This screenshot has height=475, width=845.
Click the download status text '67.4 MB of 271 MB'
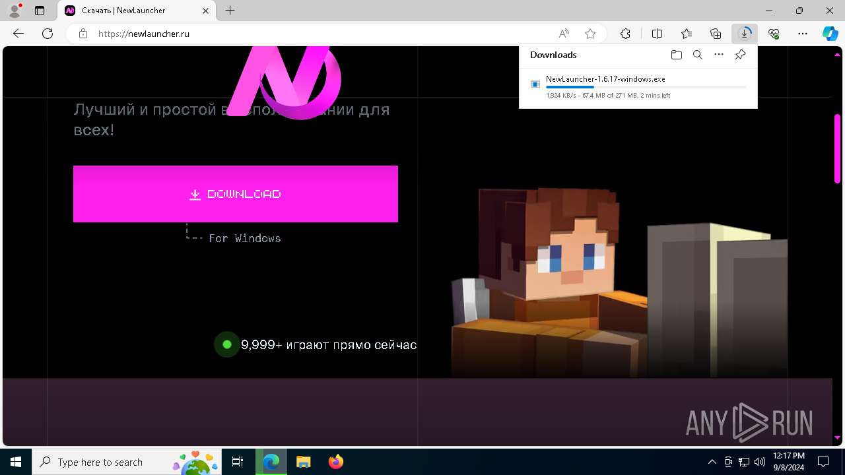[x=609, y=96]
